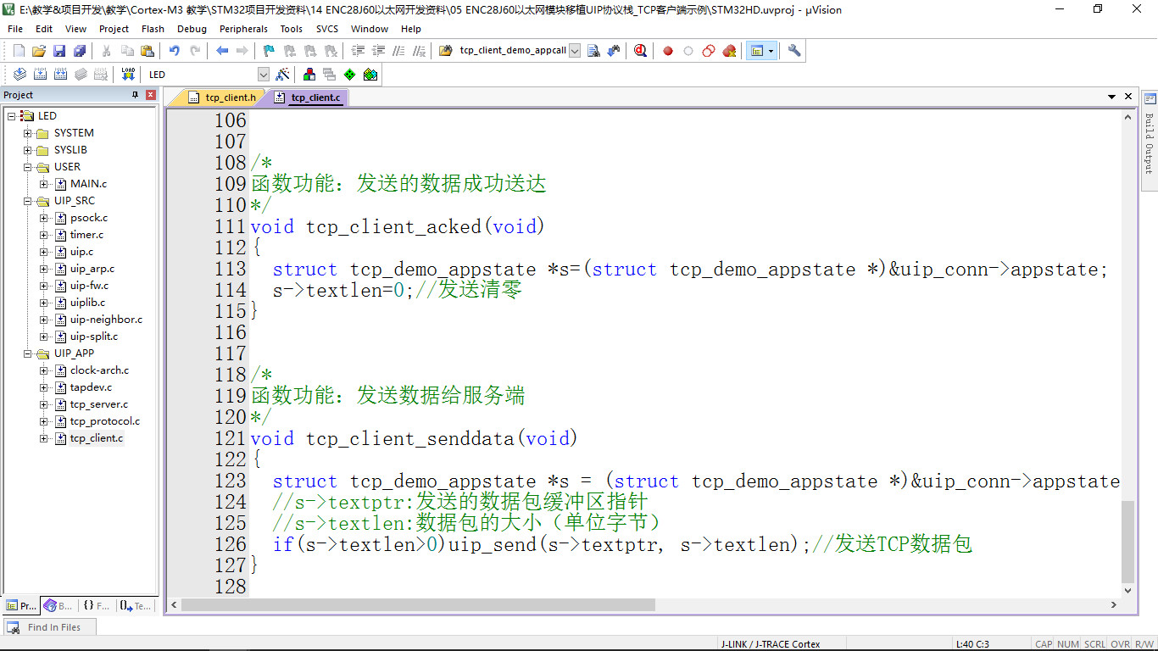Click the Download to flash LOAD icon
Image resolution: width=1158 pixels, height=651 pixels.
coord(128,75)
